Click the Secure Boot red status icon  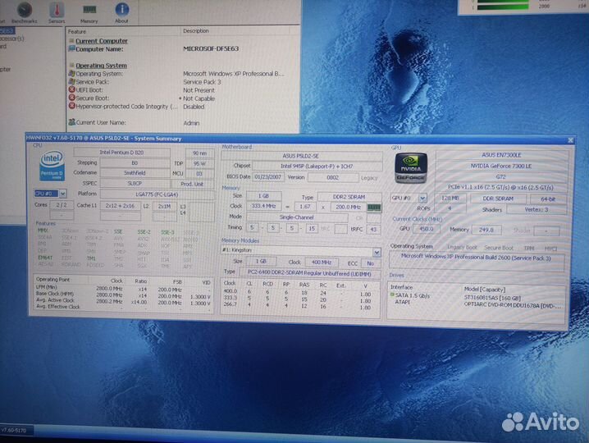72,98
